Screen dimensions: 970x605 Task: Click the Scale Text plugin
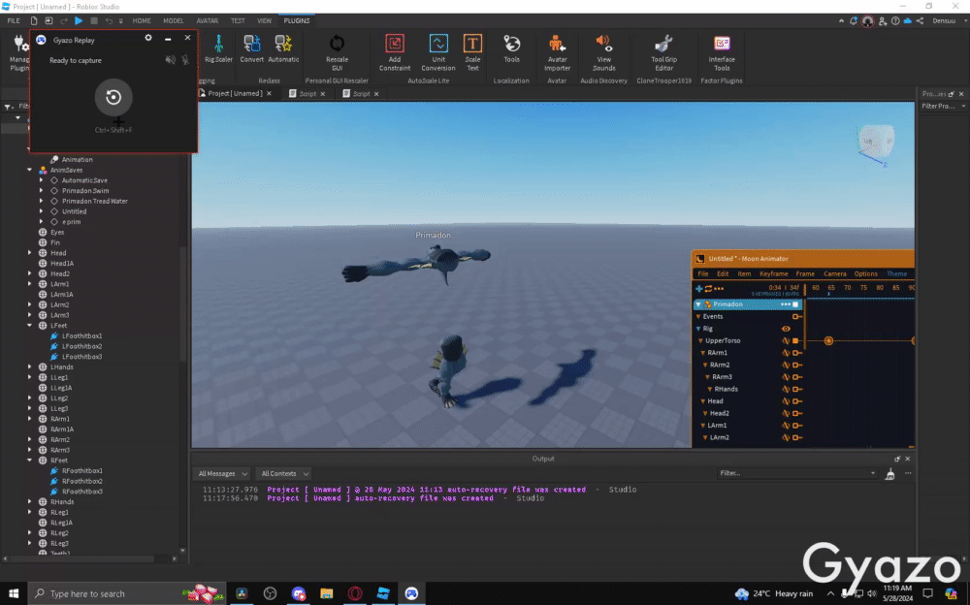472,52
